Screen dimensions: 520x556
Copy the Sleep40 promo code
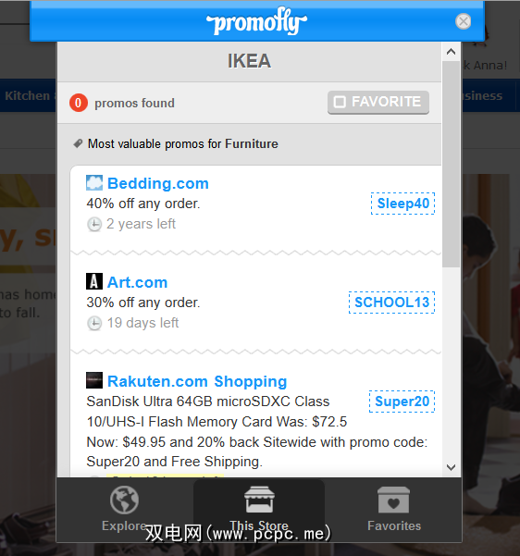coord(402,204)
